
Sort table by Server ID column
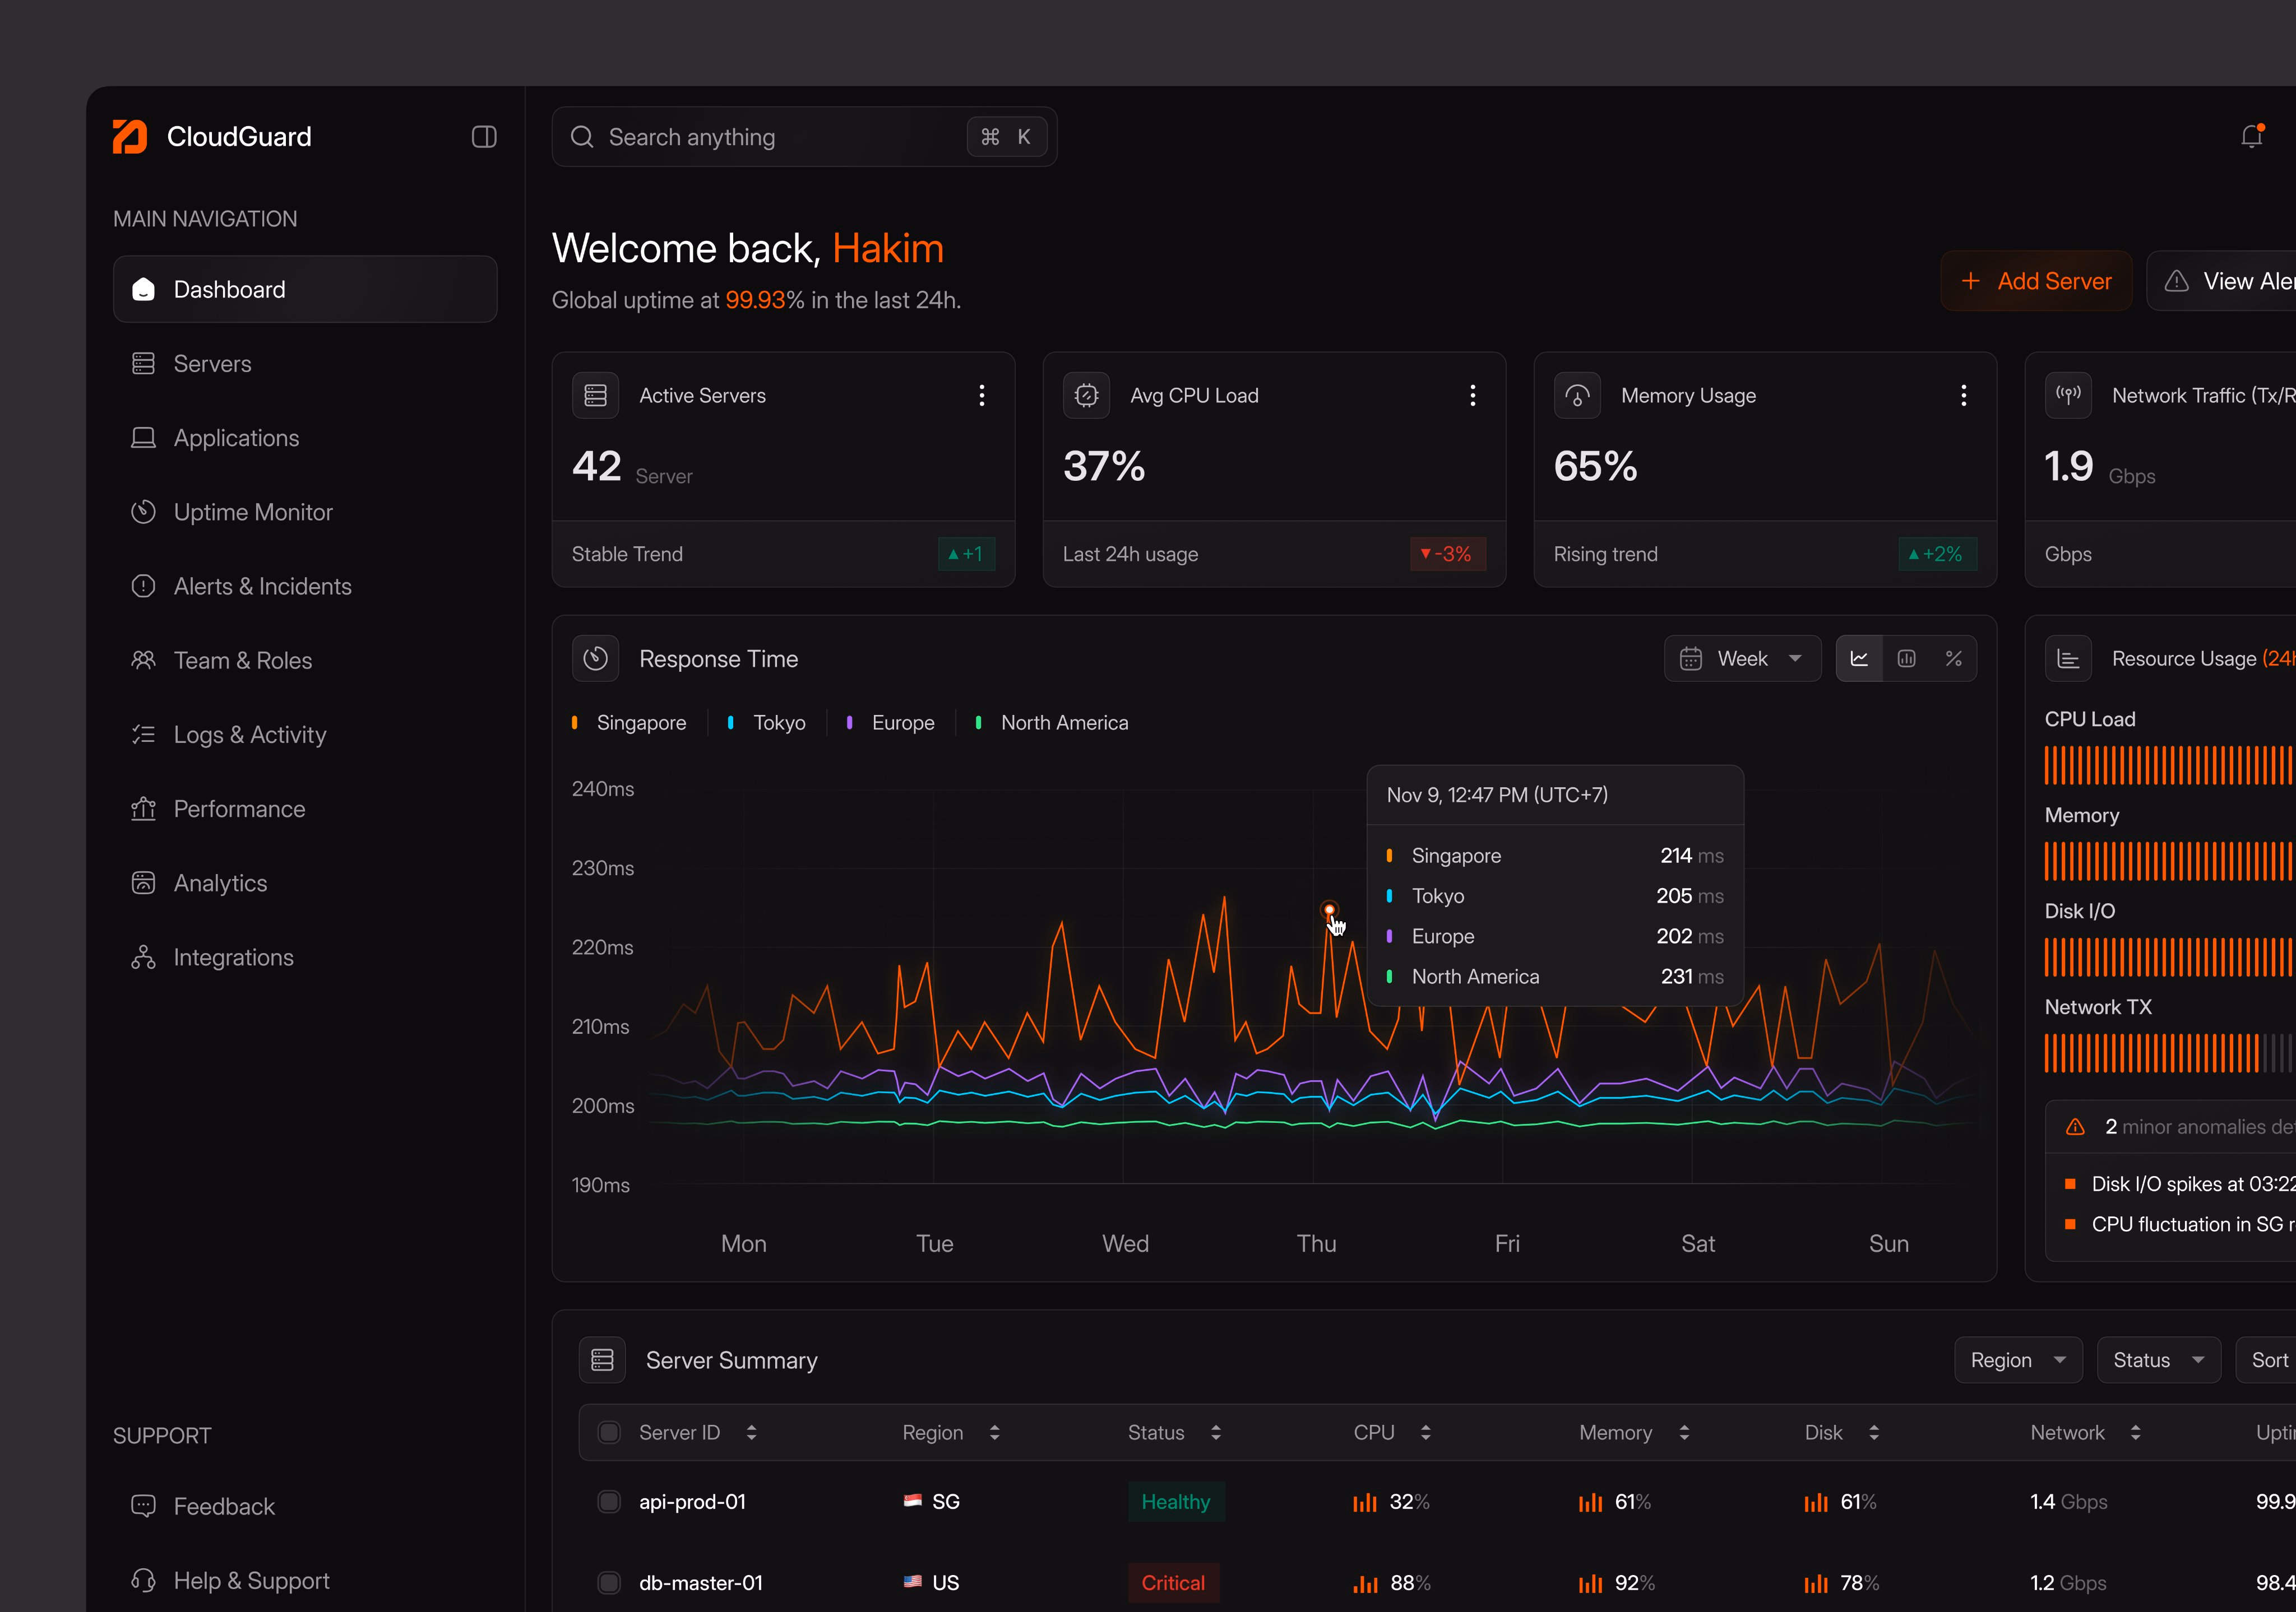[751, 1433]
